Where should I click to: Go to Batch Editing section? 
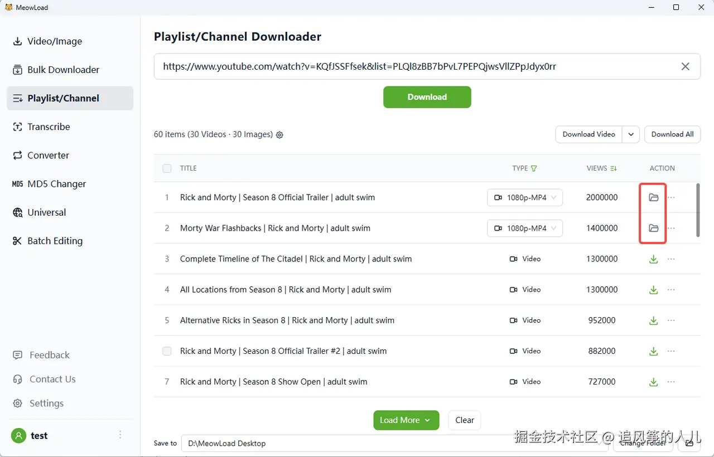(x=70, y=241)
